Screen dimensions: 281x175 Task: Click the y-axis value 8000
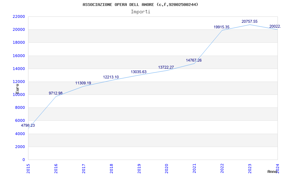[20, 108]
